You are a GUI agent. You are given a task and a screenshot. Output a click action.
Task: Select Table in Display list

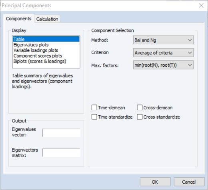(46, 39)
